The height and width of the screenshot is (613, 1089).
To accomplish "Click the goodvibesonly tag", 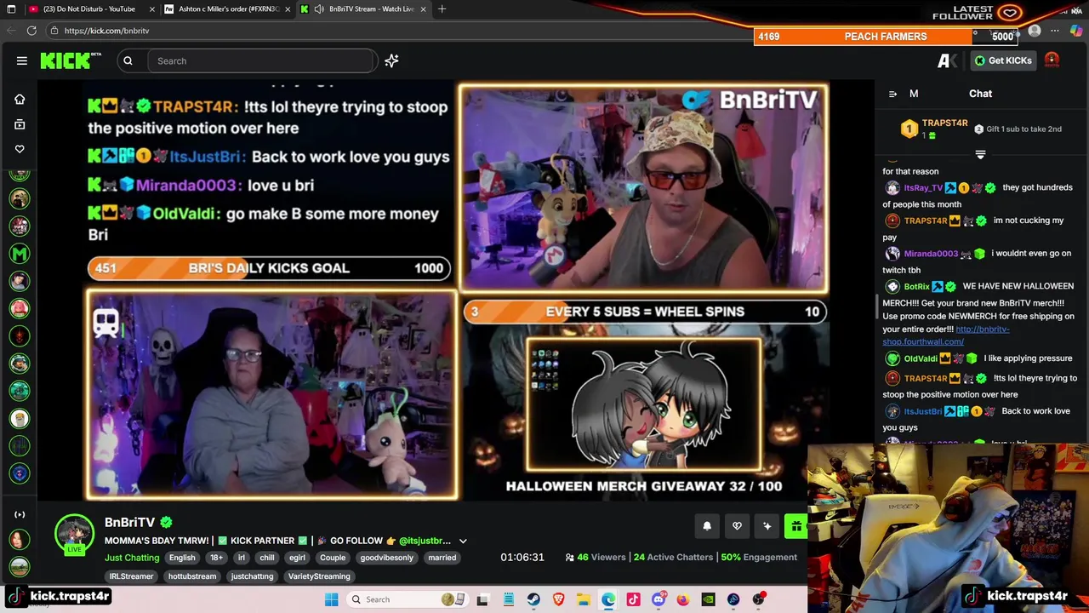I will (x=386, y=558).
